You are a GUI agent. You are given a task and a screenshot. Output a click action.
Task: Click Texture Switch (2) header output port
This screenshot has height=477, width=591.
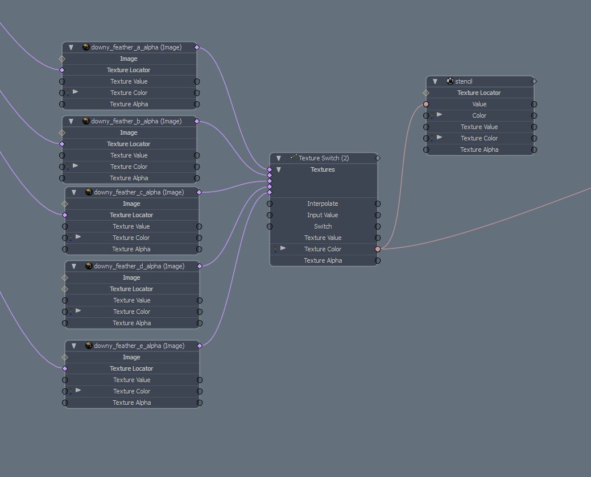pyautogui.click(x=378, y=158)
